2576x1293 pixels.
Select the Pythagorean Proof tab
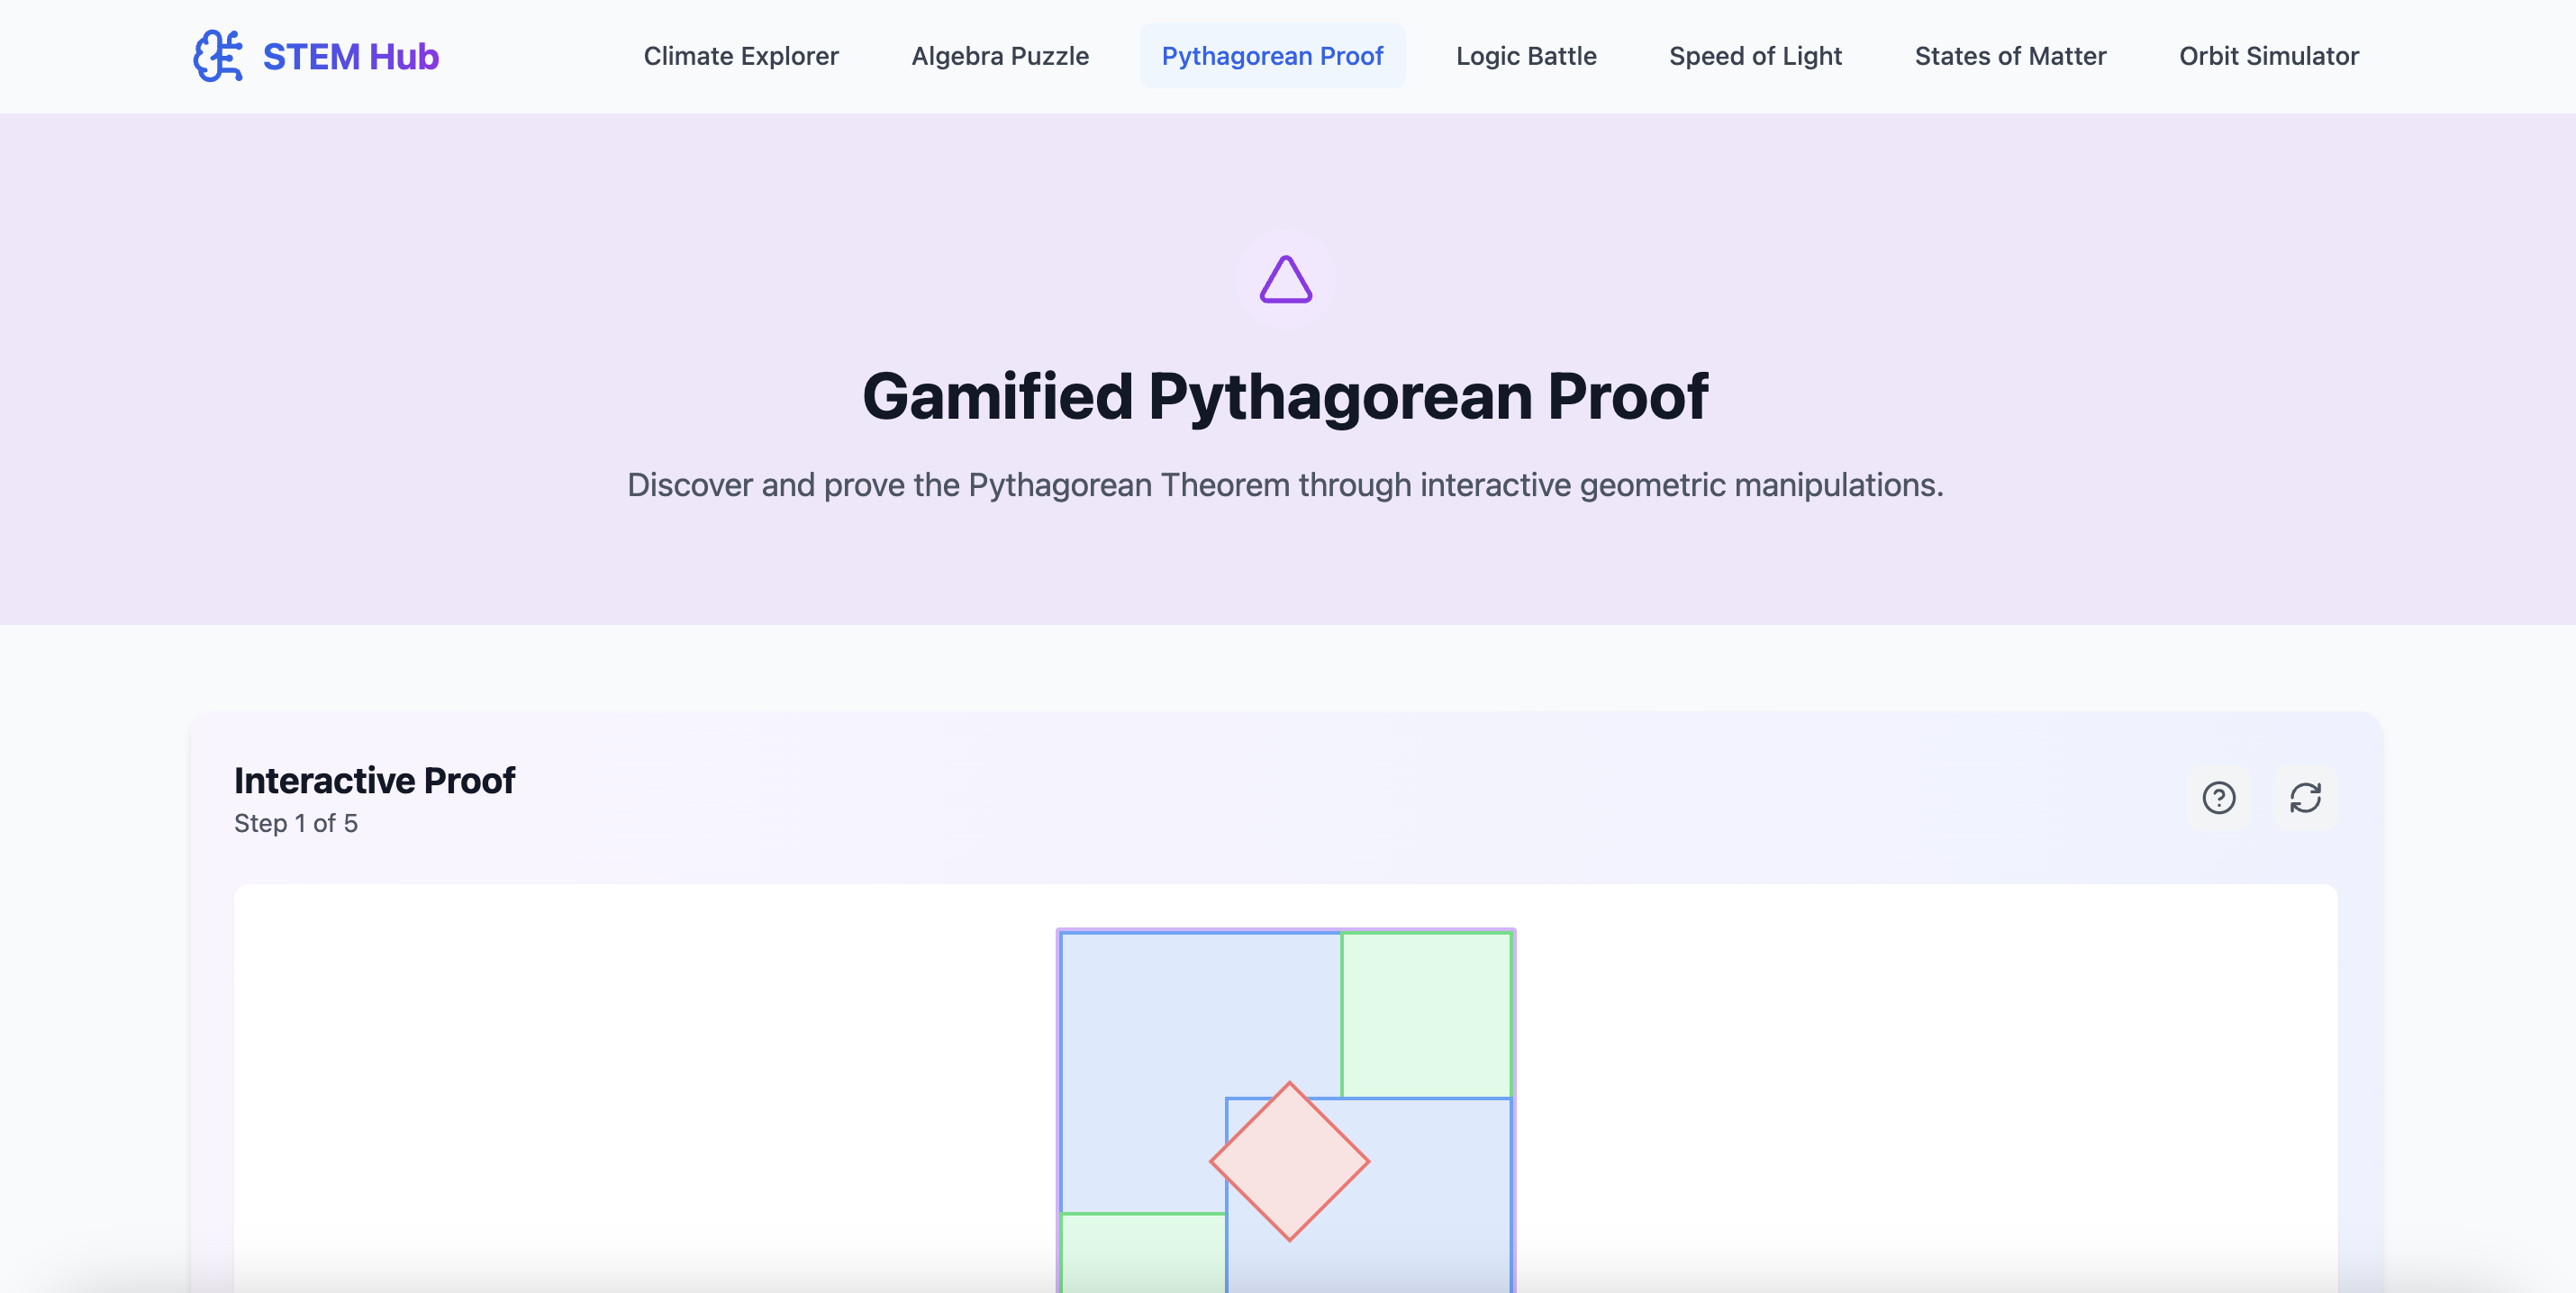coord(1272,56)
